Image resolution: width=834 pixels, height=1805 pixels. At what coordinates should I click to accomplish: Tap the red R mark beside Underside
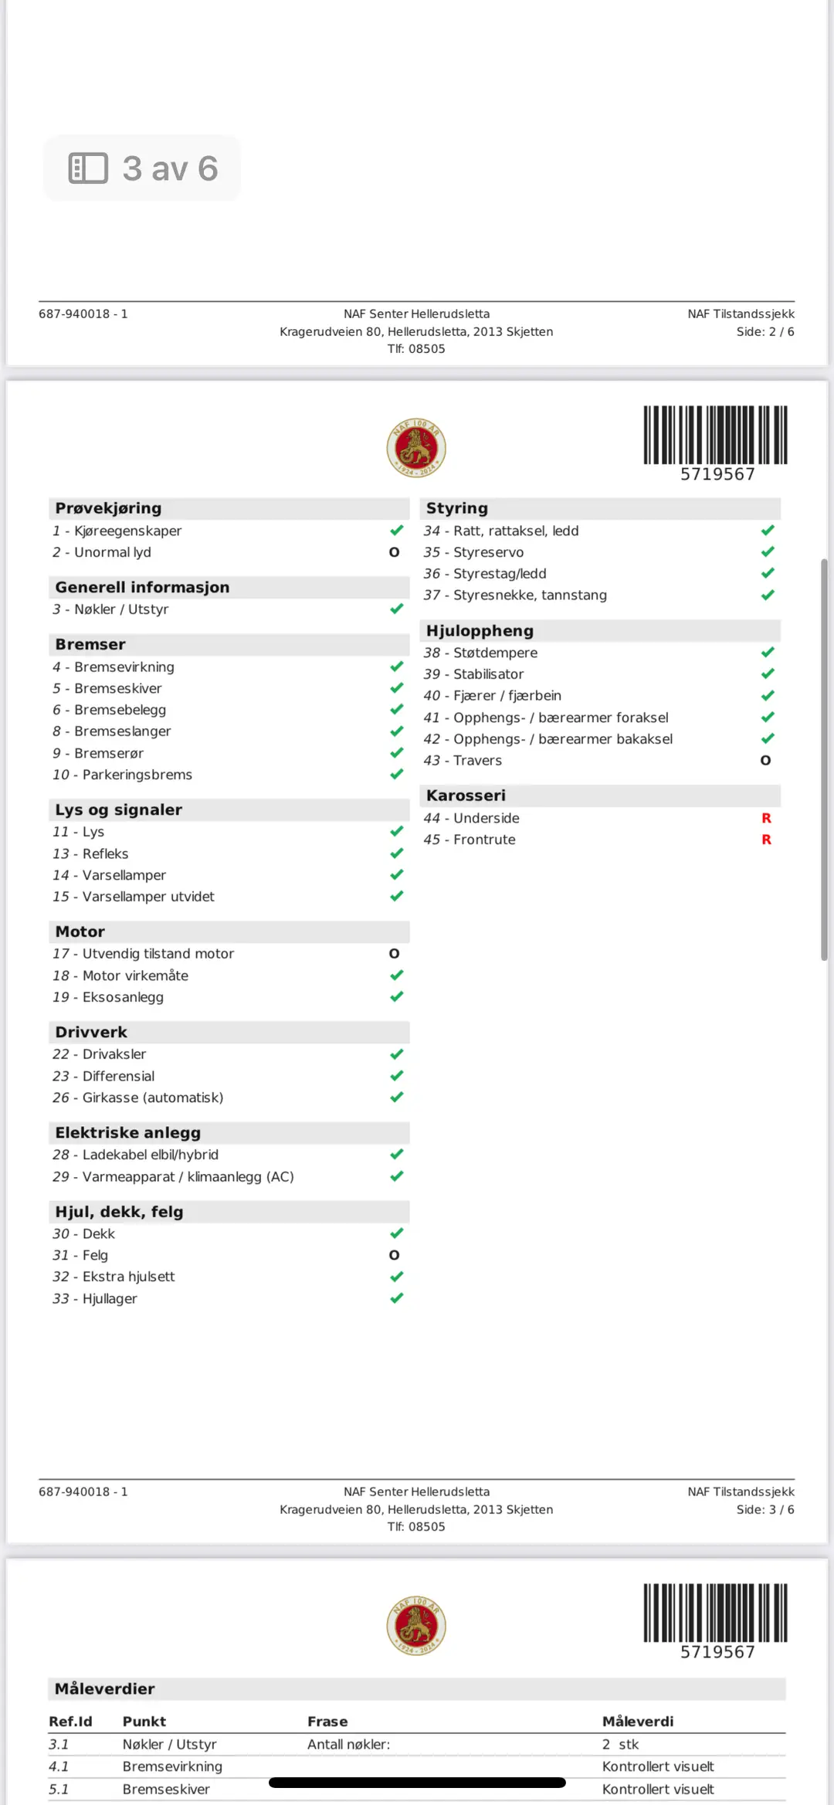pos(766,818)
